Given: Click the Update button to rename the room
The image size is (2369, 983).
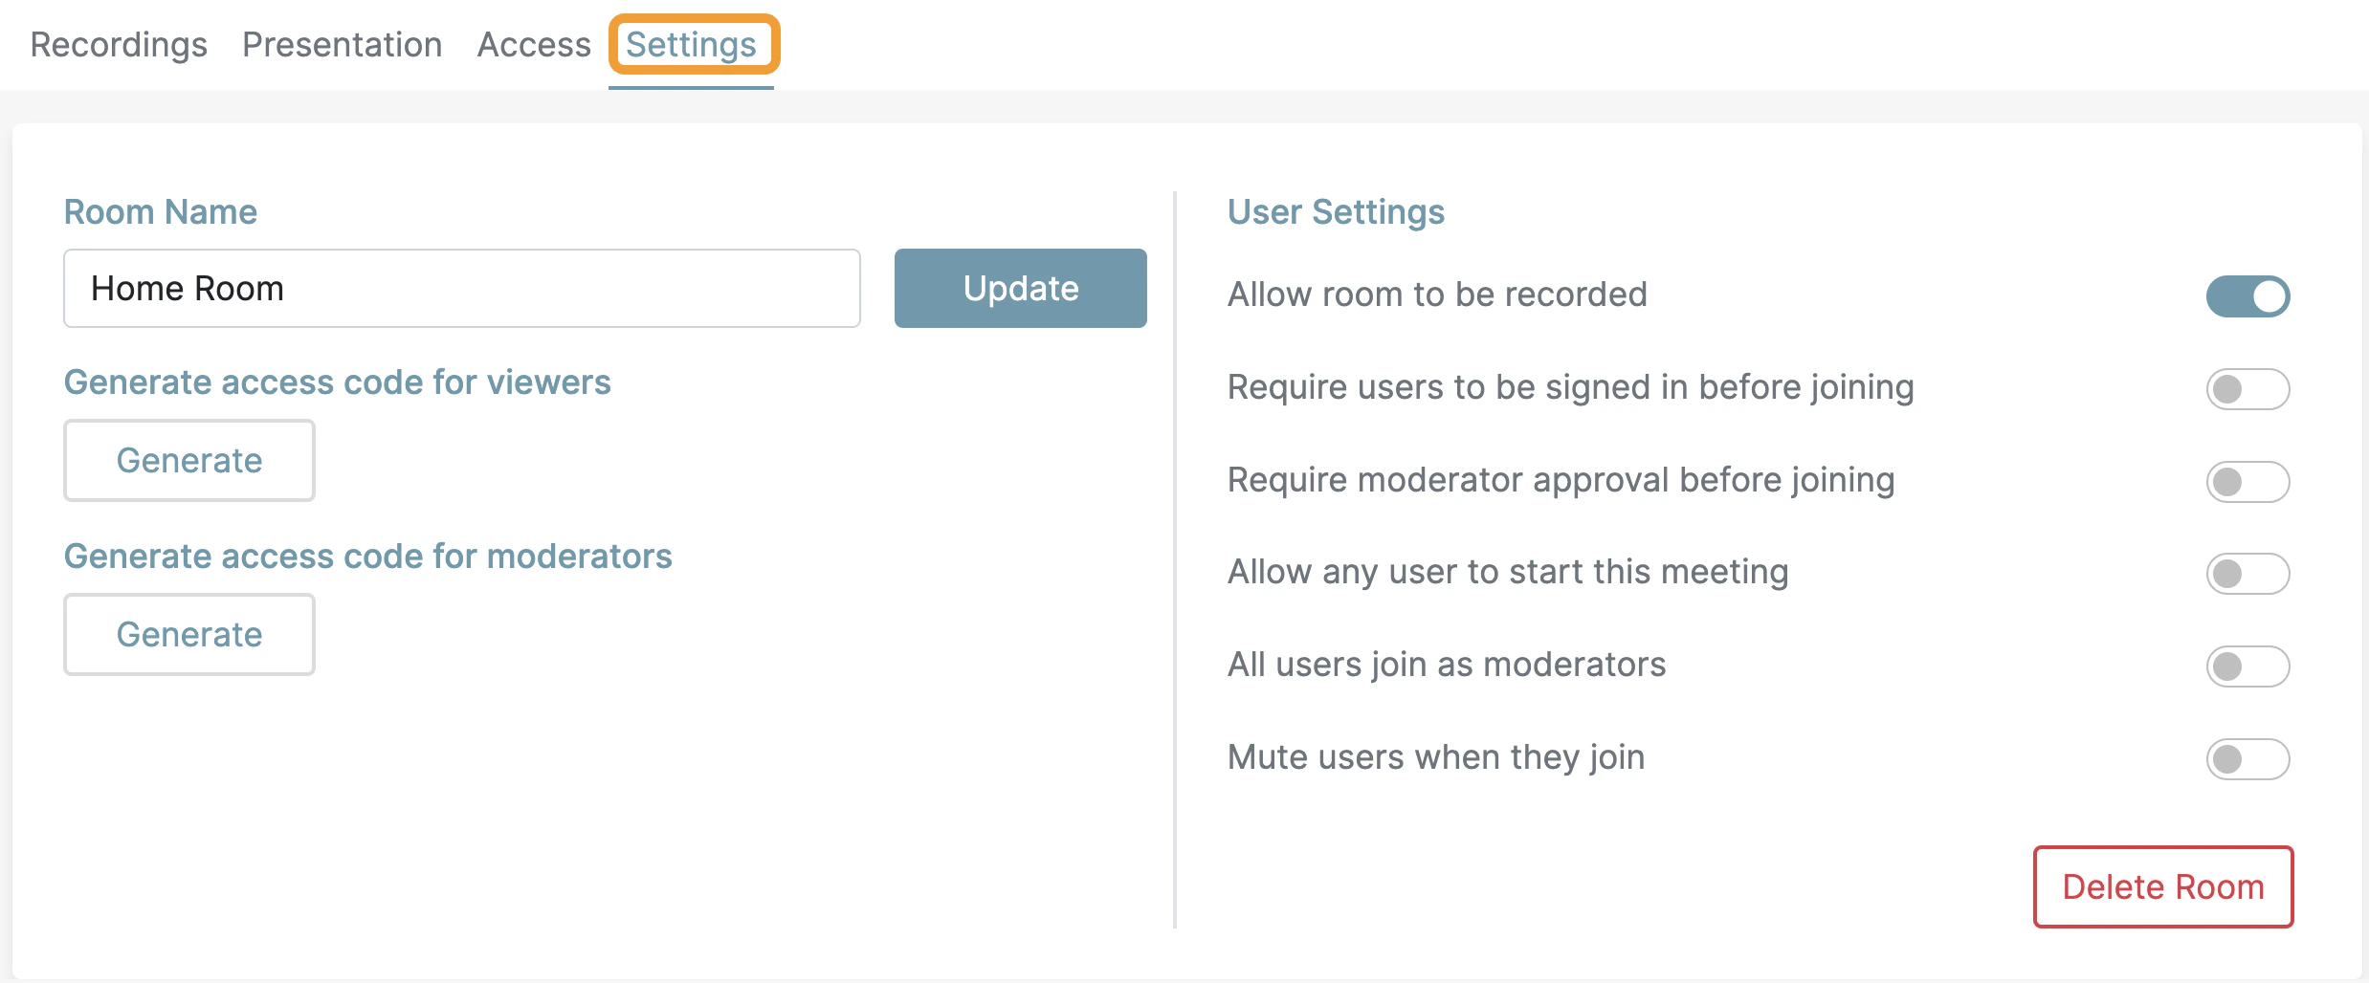Looking at the screenshot, I should (1020, 288).
